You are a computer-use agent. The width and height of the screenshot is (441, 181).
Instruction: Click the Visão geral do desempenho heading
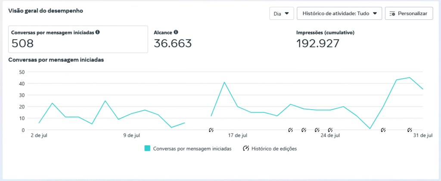click(46, 10)
